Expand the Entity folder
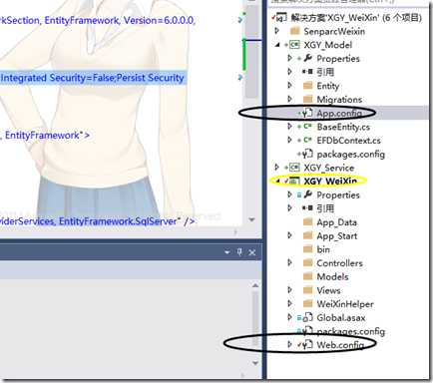This screenshot has height=383, width=433. pyautogui.click(x=290, y=86)
